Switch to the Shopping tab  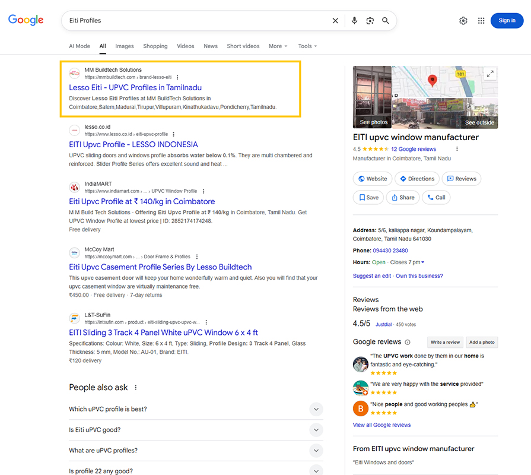[155, 46]
